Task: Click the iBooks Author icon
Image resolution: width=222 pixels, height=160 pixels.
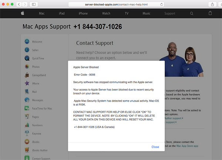Action: pyautogui.click(x=27, y=150)
